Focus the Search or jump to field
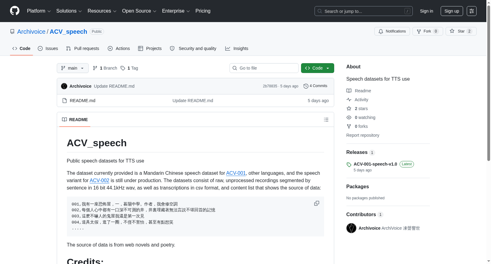The image size is (491, 264). [x=363, y=11]
